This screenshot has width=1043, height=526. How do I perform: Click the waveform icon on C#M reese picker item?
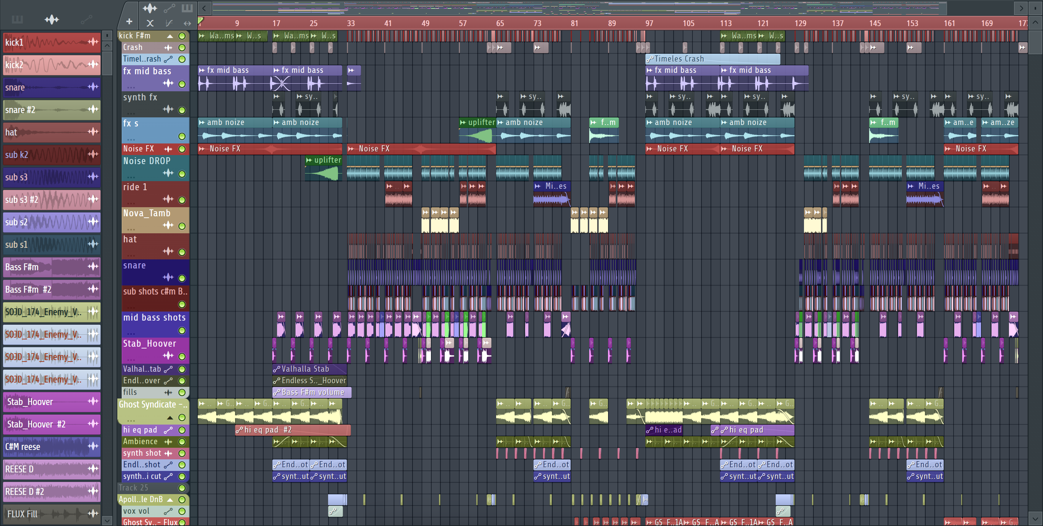(x=93, y=446)
